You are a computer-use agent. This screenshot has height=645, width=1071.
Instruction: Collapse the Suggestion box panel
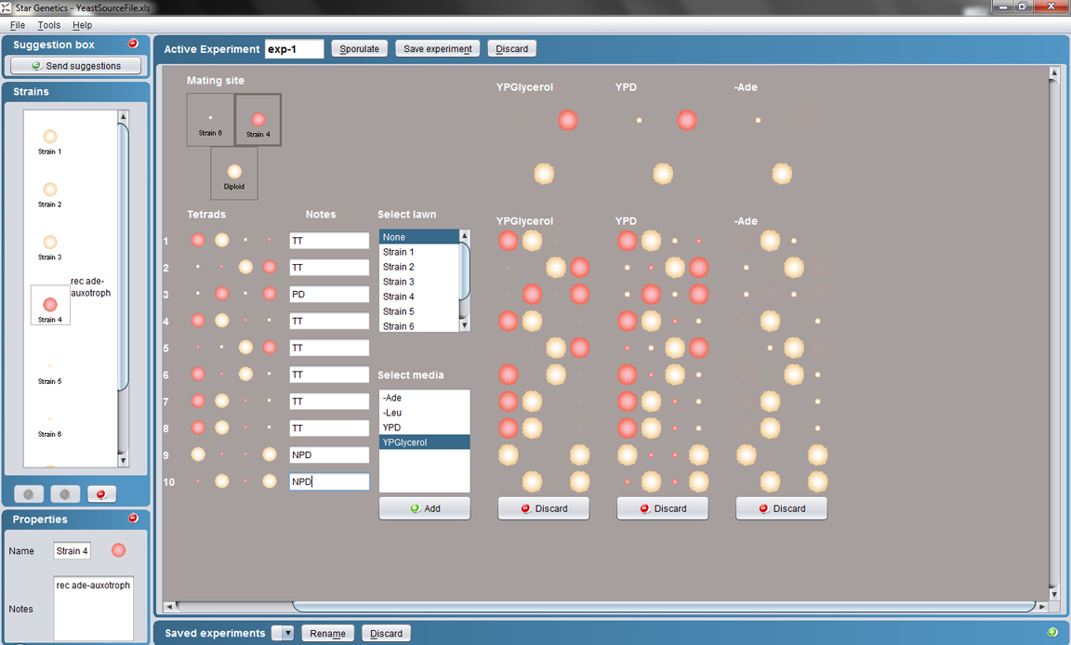click(x=133, y=44)
